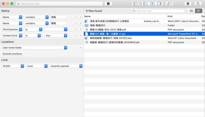205x117 pixels.
Task: Click the Word 2007 (.docx) kind cell
Action: (184, 21)
